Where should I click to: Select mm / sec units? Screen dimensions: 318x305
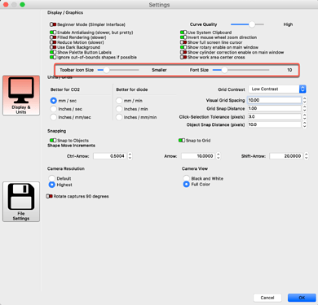[54, 101]
